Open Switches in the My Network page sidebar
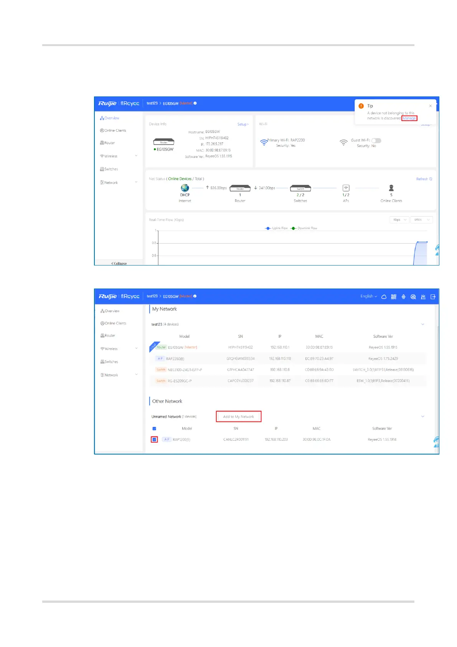The height and width of the screenshot is (647, 457). [109, 362]
